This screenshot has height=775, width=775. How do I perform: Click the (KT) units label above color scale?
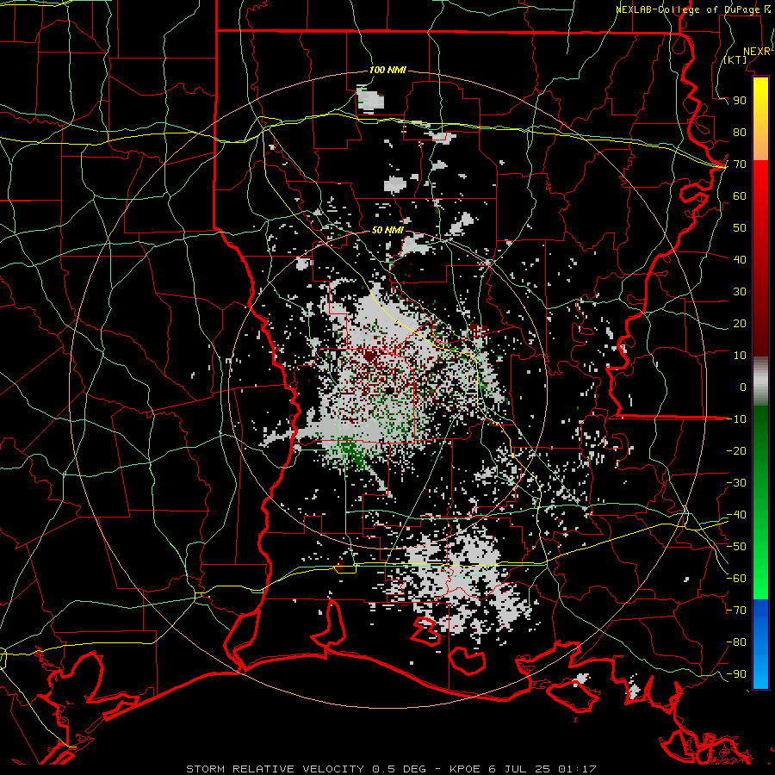point(735,59)
